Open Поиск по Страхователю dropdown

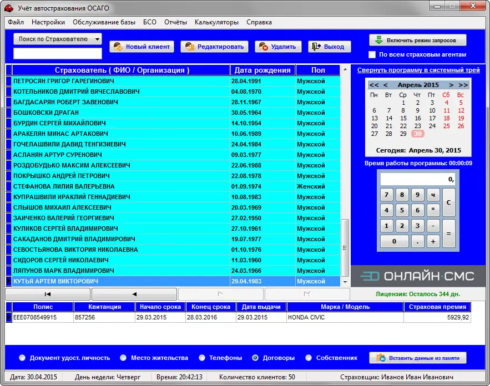58,39
